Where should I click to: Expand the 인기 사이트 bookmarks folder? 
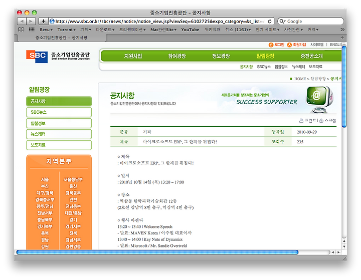(267, 30)
